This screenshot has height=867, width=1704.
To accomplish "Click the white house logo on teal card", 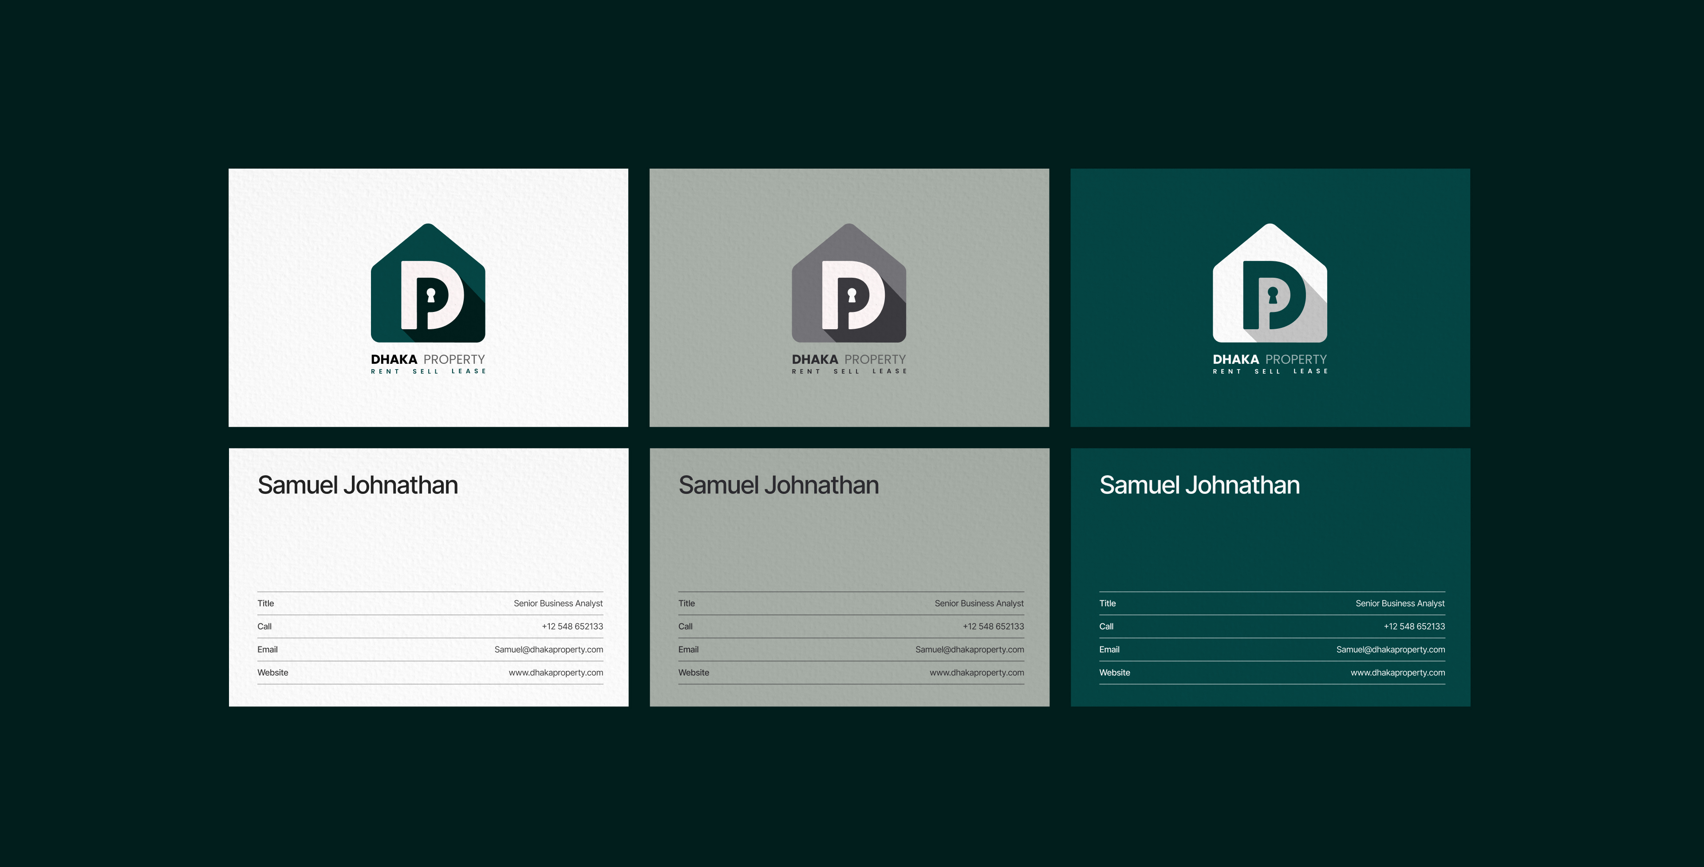I will point(1270,283).
